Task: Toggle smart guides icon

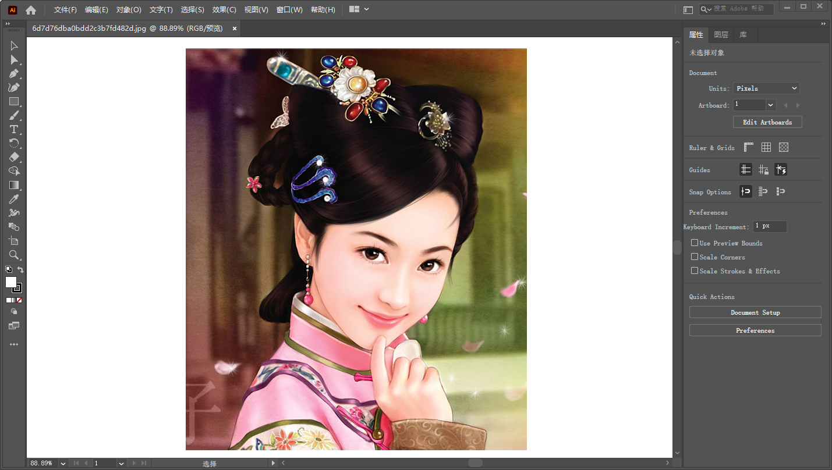Action: (781, 170)
